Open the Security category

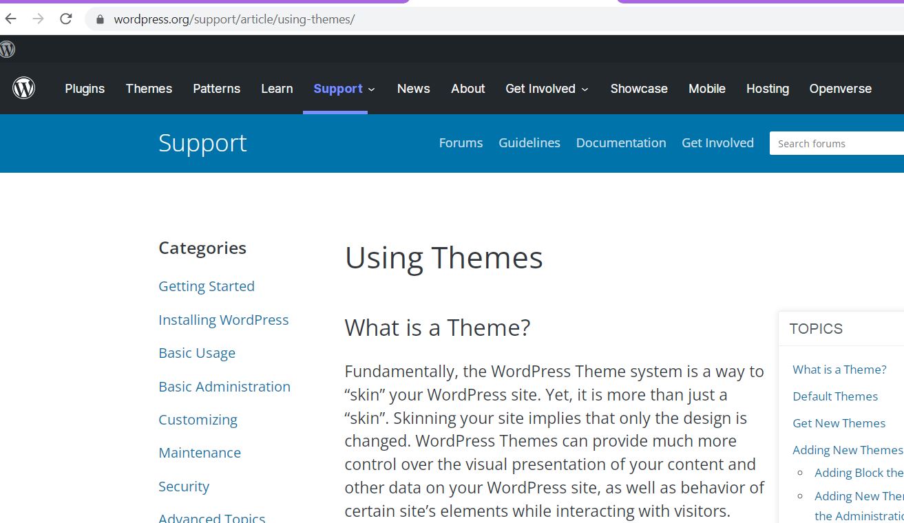tap(184, 486)
